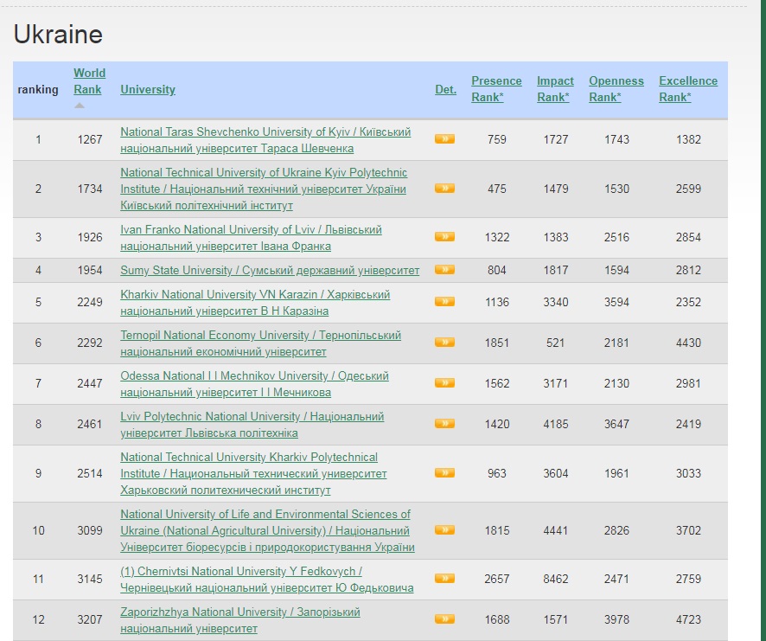
Task: Select impact rank value 8462
Action: tap(555, 579)
